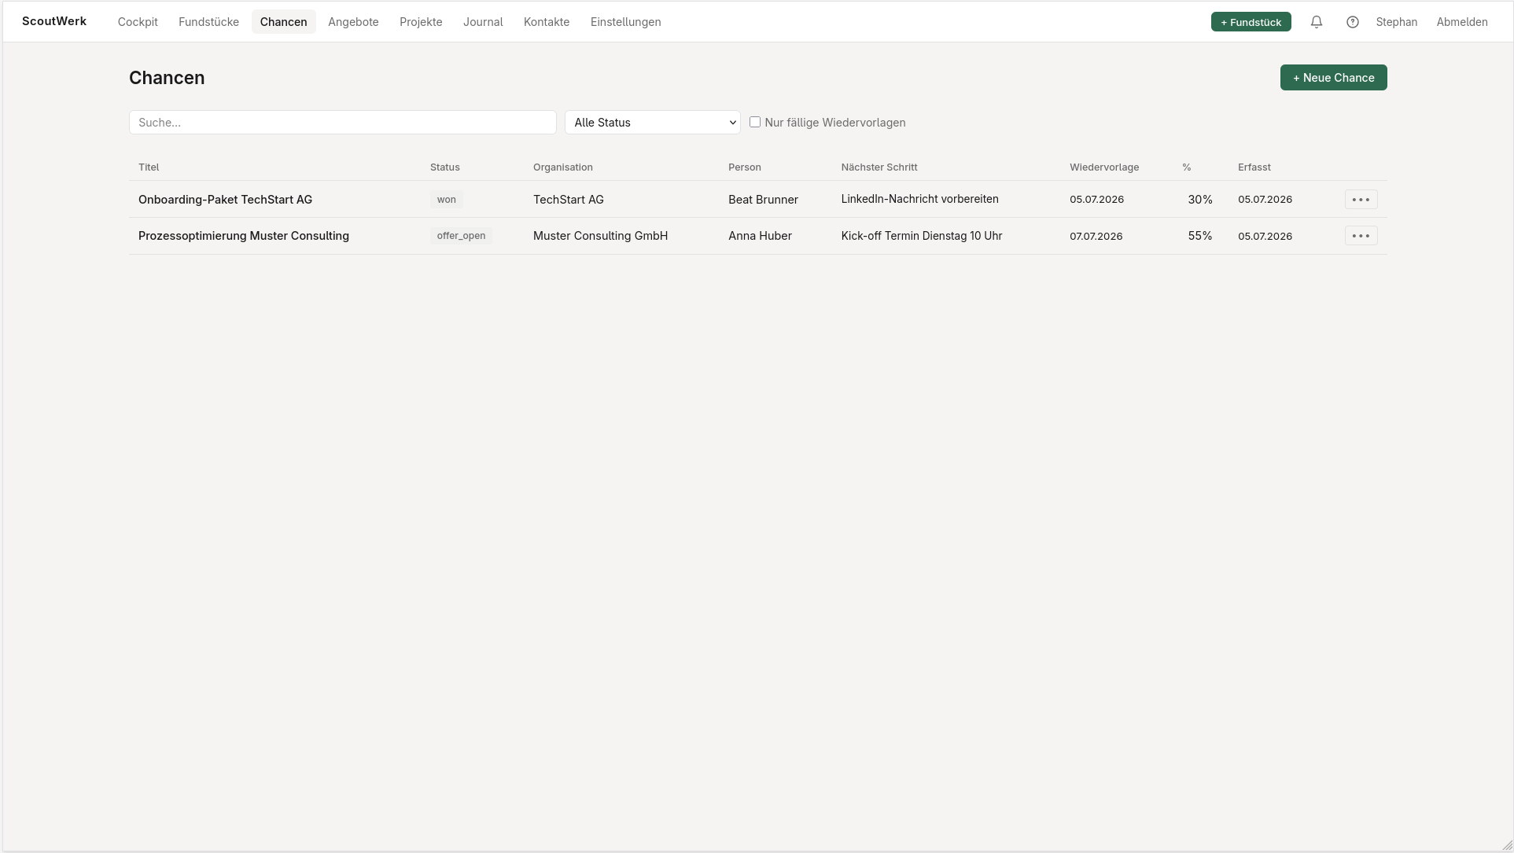Open the Kontakte tab

(x=547, y=22)
